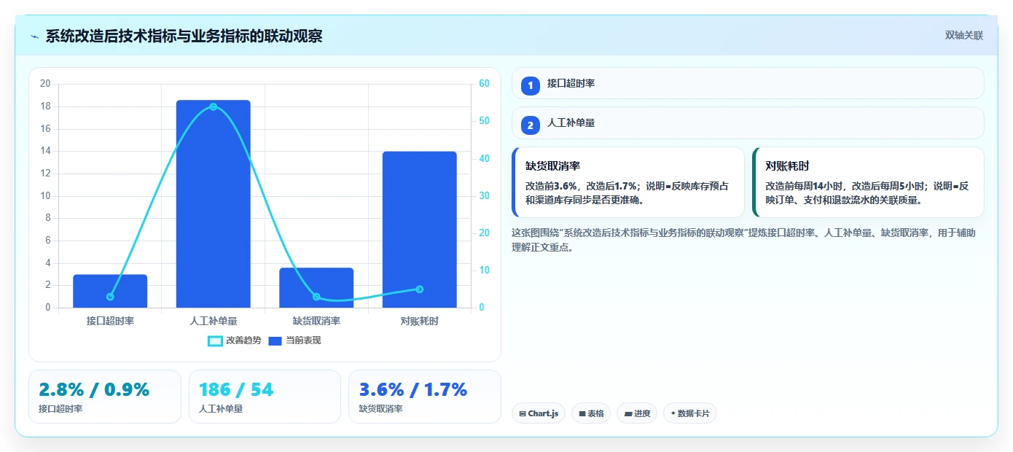Click the icon in the Chart.js tag
The width and height of the screenshot is (1013, 452).
tap(523, 413)
